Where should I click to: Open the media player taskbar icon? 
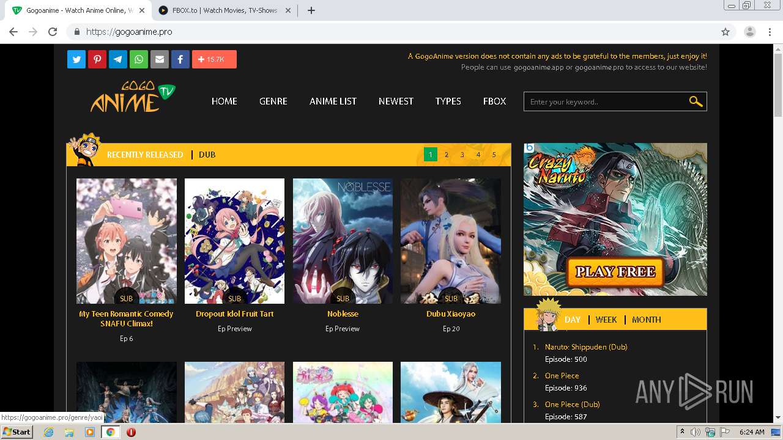(x=90, y=432)
